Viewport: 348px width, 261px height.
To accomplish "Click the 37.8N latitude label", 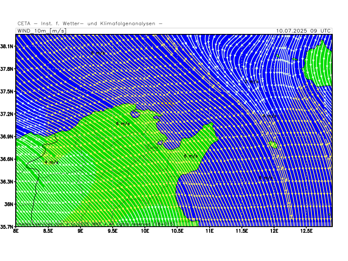I will click(7, 69).
